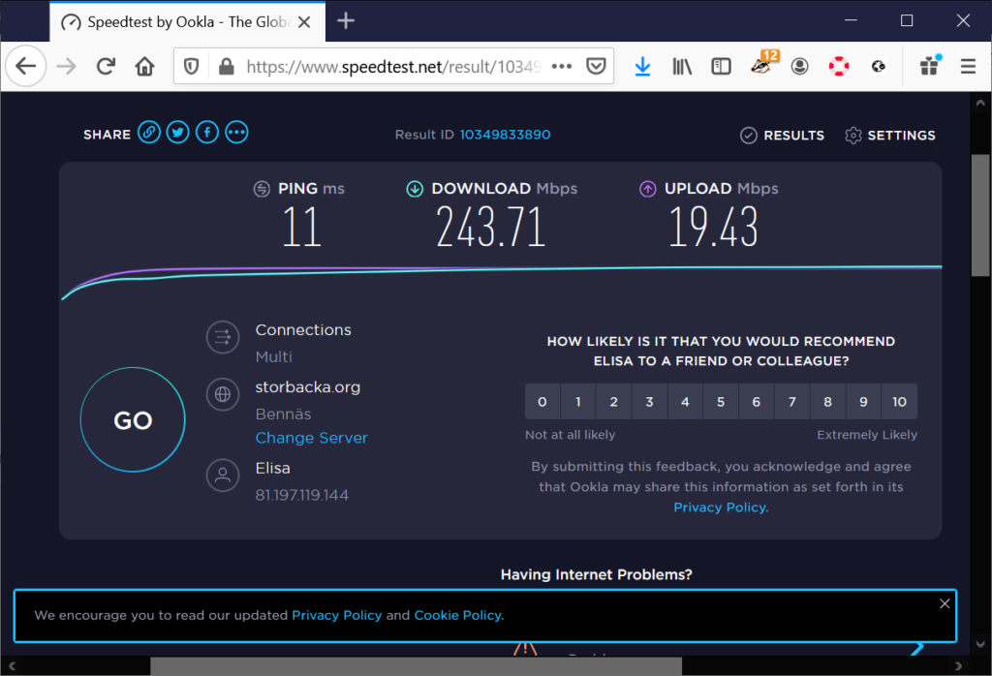Open page actions three-dot menu
The height and width of the screenshot is (676, 992).
(561, 66)
